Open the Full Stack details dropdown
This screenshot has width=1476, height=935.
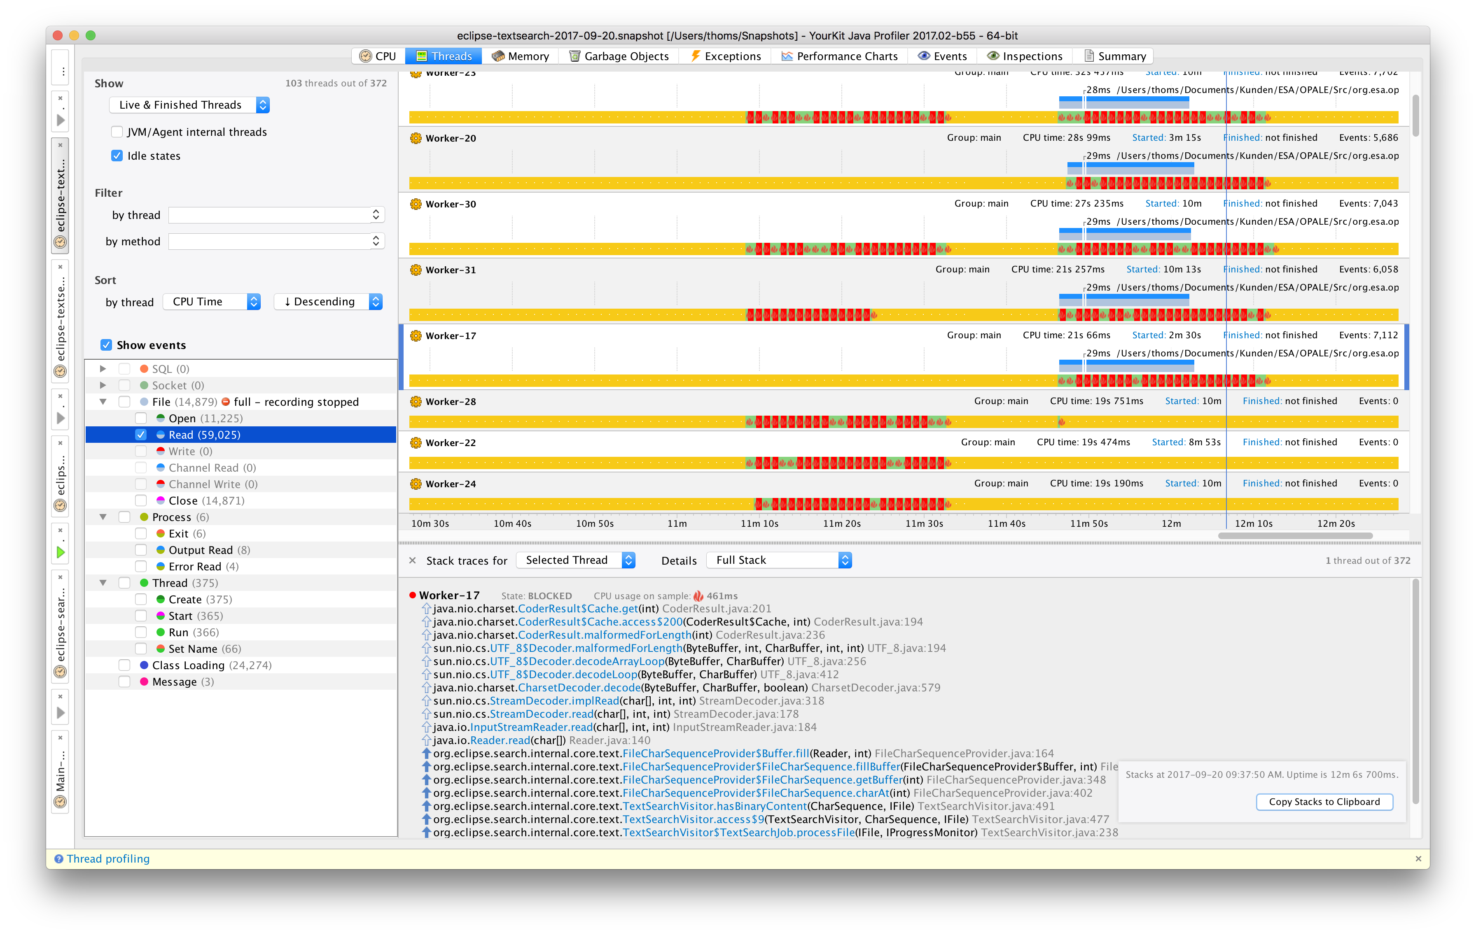click(779, 560)
